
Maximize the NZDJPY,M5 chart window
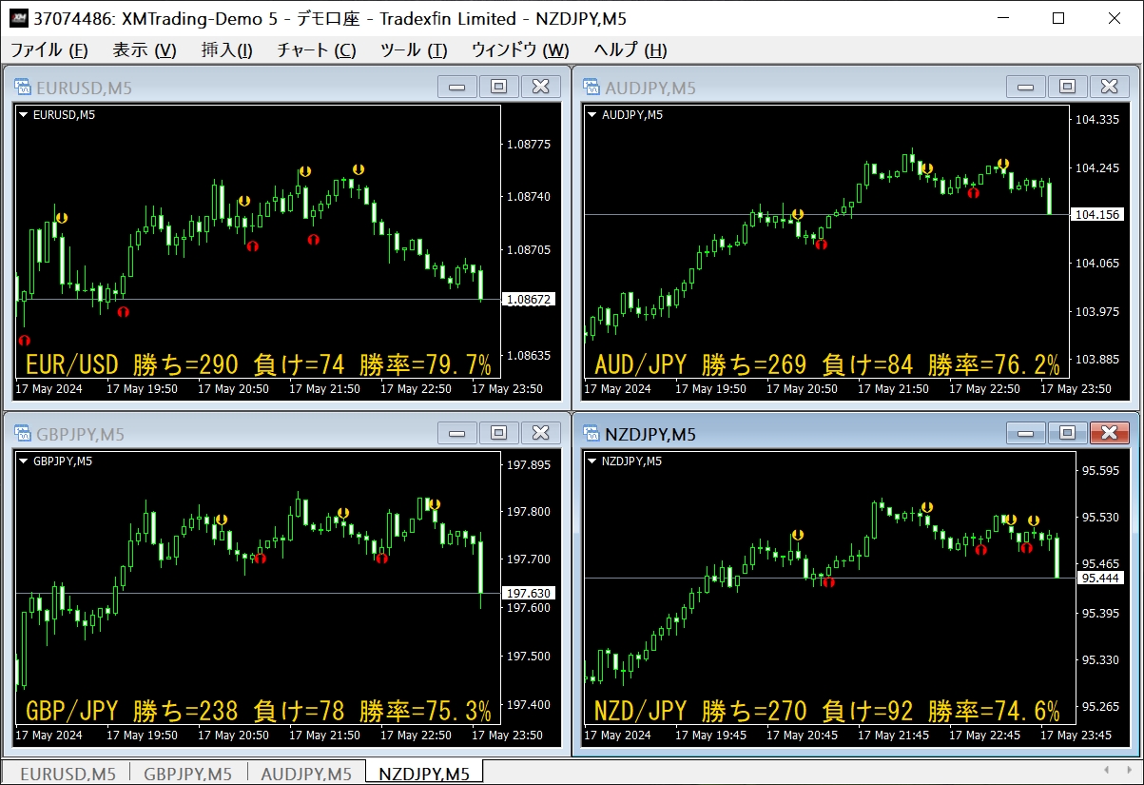click(1067, 433)
